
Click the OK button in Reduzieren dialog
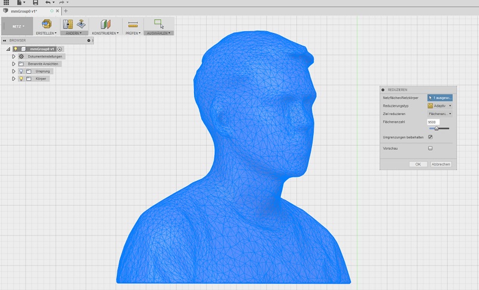pos(418,164)
